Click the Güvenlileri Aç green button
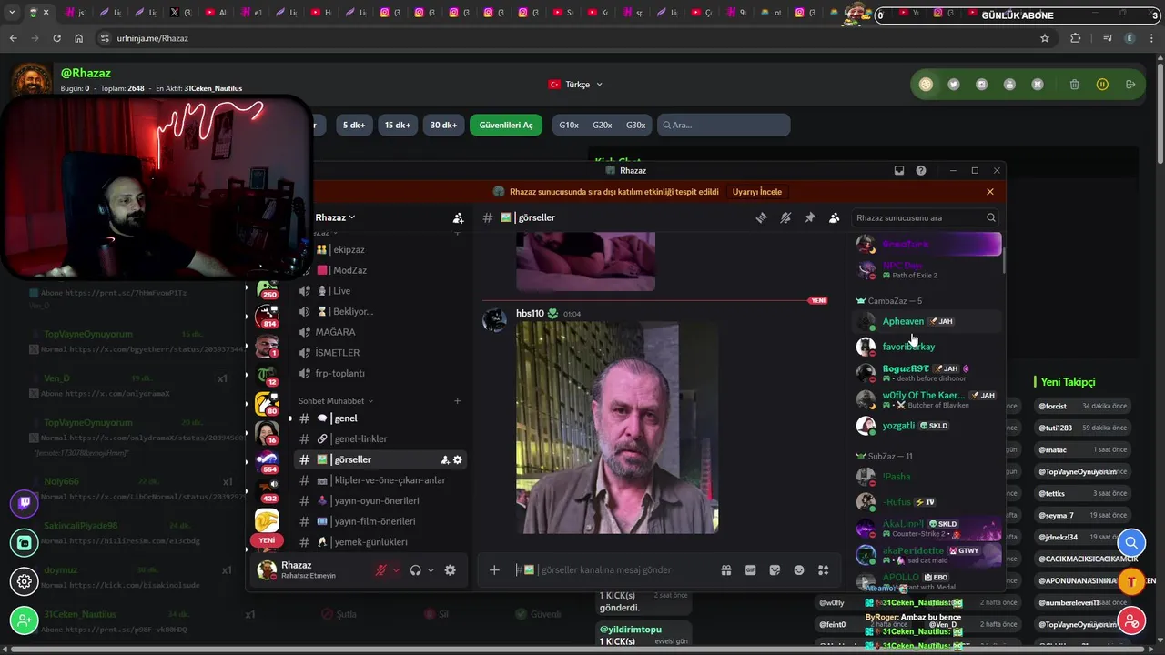 [506, 125]
